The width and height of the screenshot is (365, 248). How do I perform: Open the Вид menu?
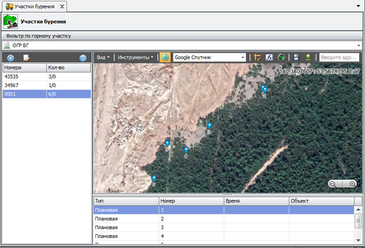coord(103,57)
